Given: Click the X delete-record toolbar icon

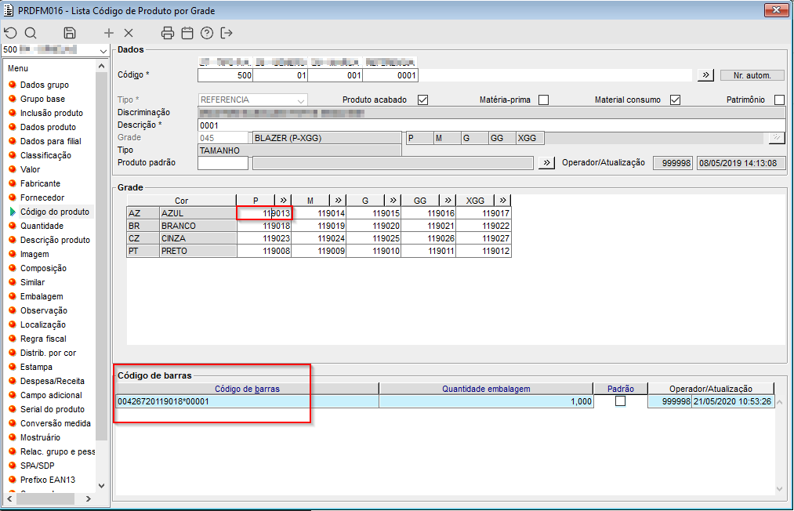Looking at the screenshot, I should tap(129, 33).
